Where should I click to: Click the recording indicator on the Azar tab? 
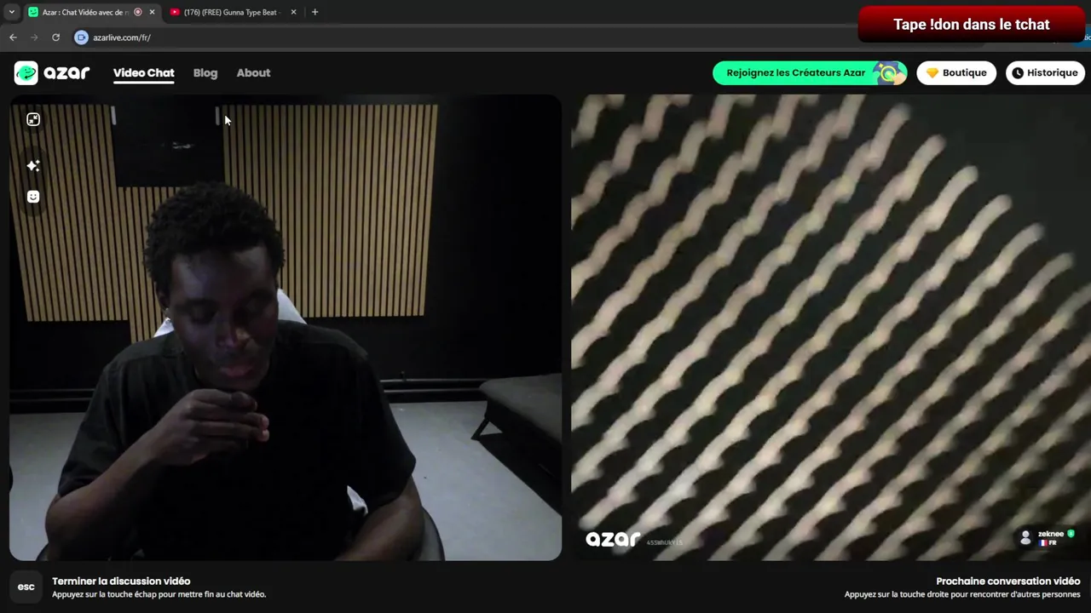138,12
